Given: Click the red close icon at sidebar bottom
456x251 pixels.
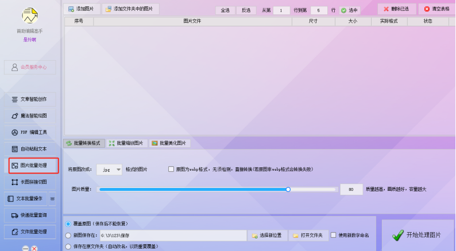Looking at the screenshot, I should click(34, 248).
